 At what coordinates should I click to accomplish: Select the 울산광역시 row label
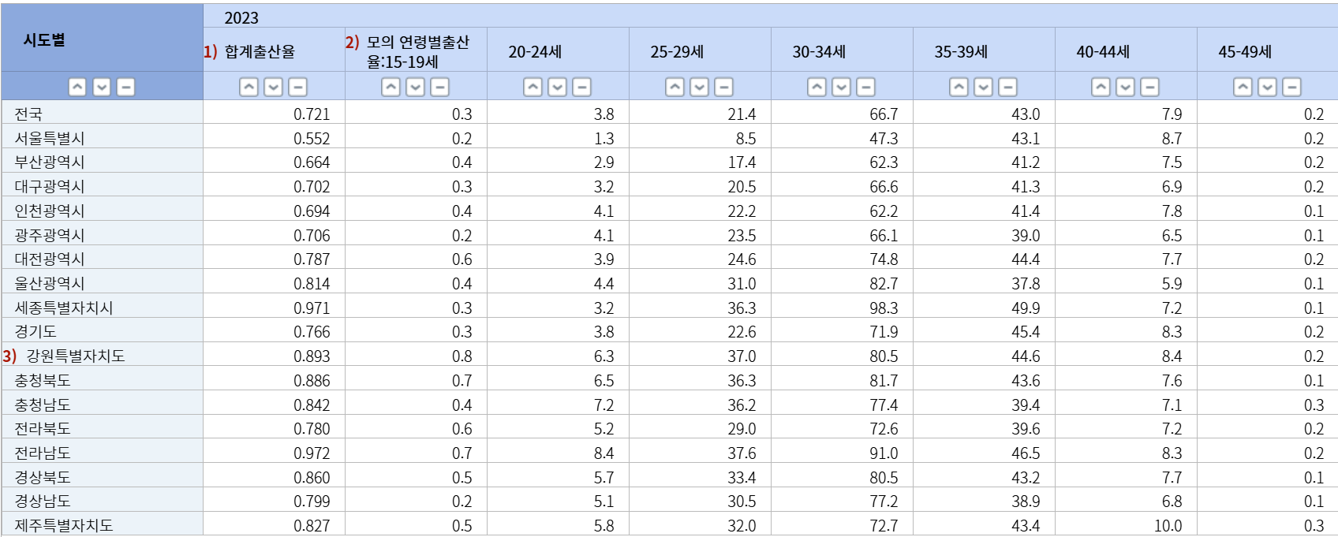point(50,283)
